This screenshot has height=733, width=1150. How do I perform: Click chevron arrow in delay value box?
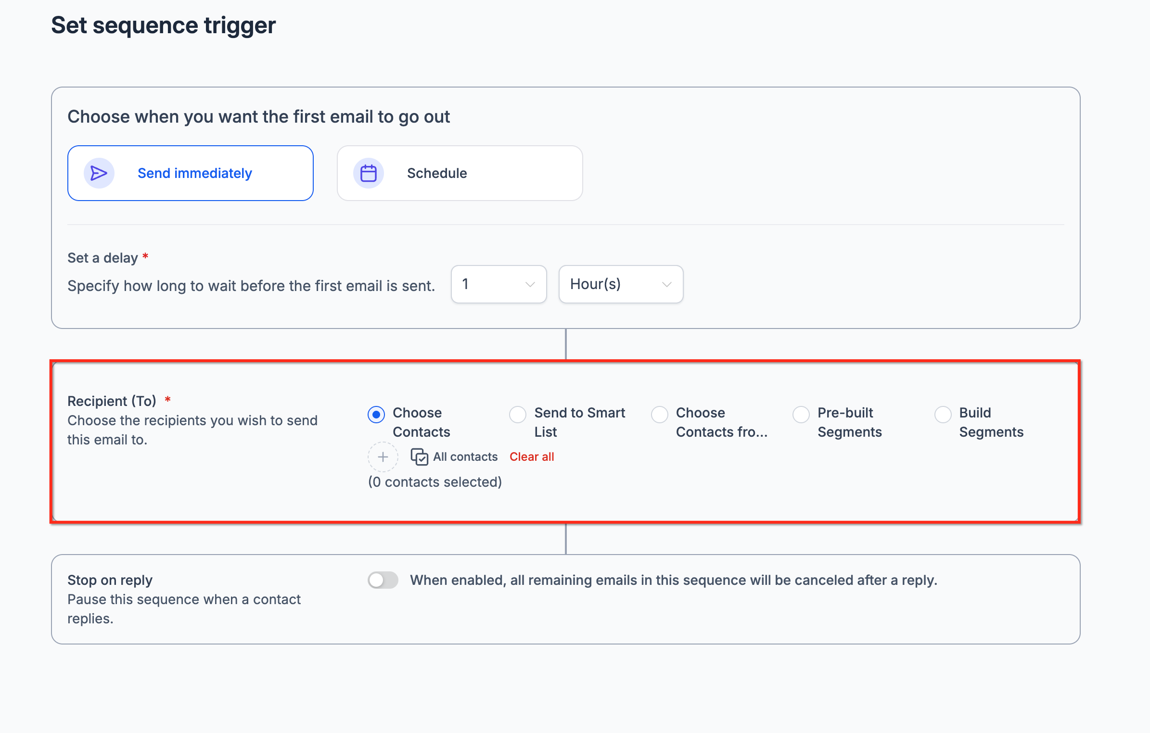point(530,284)
